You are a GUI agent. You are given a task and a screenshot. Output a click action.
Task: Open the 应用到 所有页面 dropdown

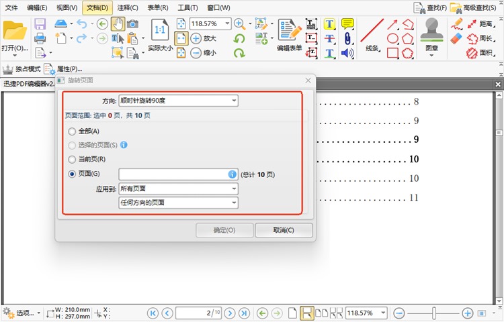[x=178, y=189]
